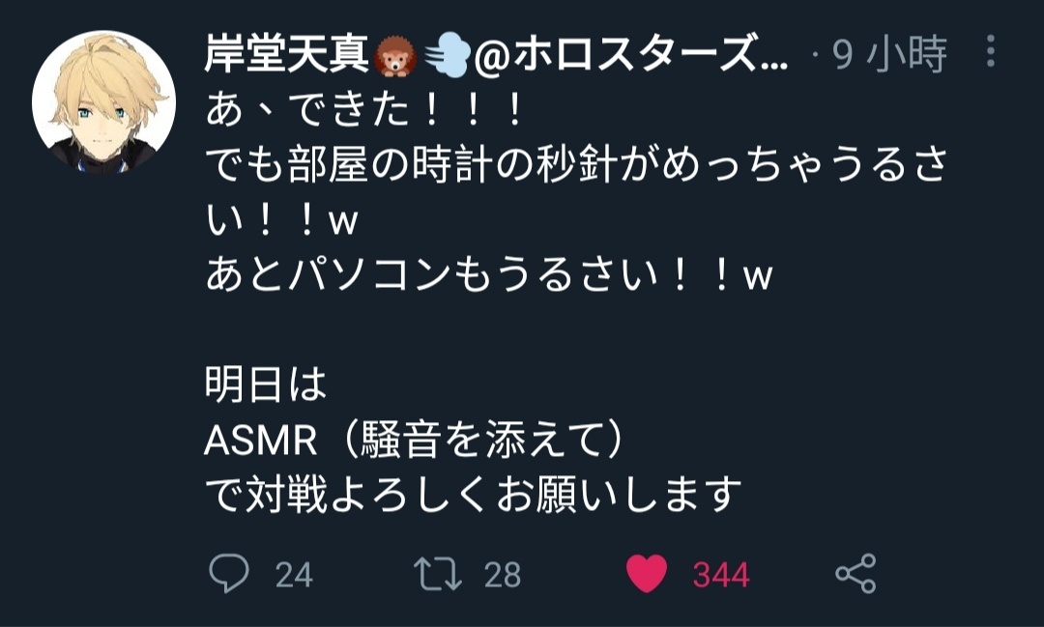Click the hedgehog emoji in the name
Viewport: 1044px width, 627px height.
[394, 56]
